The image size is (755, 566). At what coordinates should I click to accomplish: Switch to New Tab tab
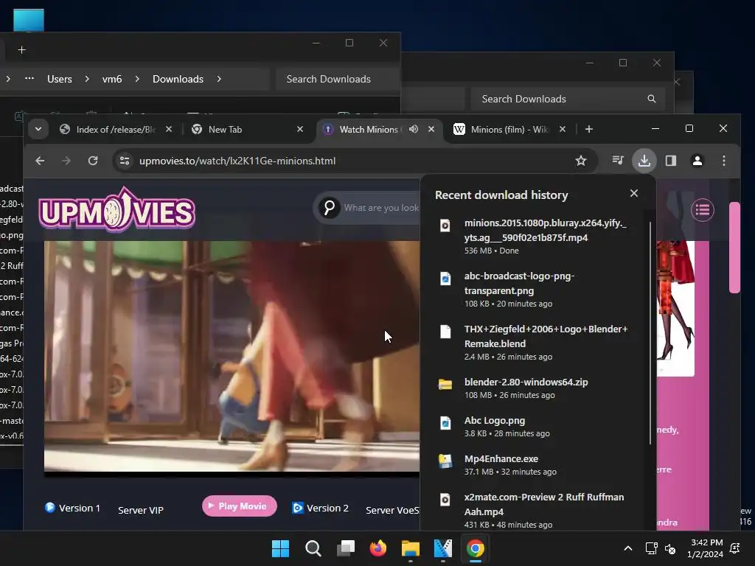pyautogui.click(x=248, y=130)
